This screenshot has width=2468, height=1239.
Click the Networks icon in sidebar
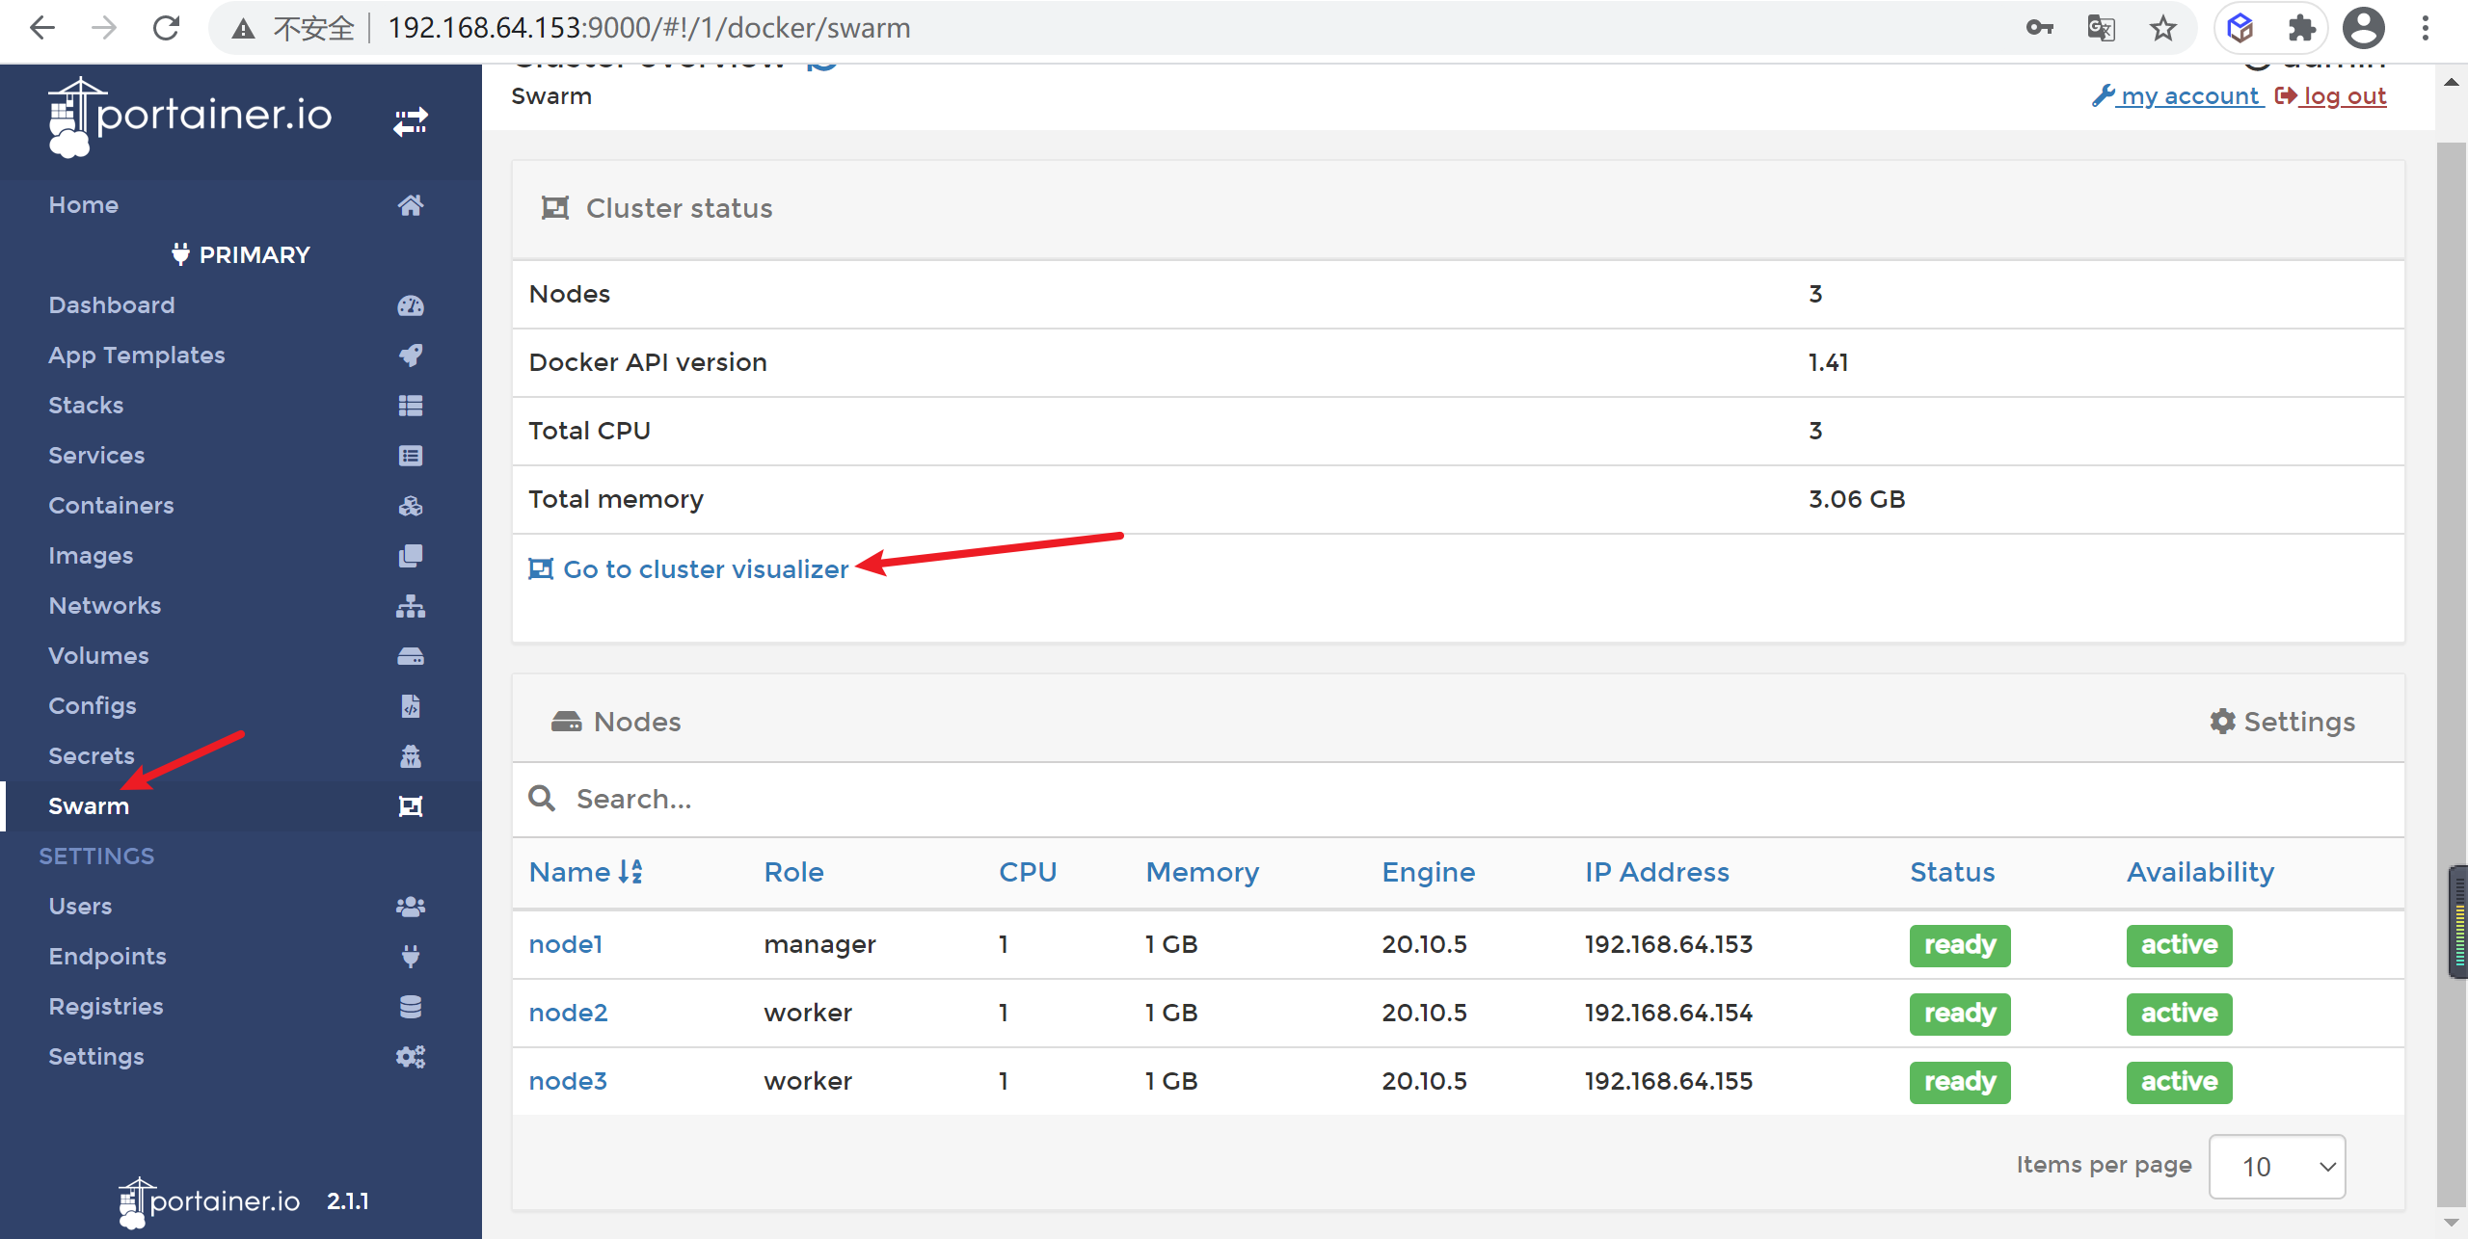click(408, 607)
